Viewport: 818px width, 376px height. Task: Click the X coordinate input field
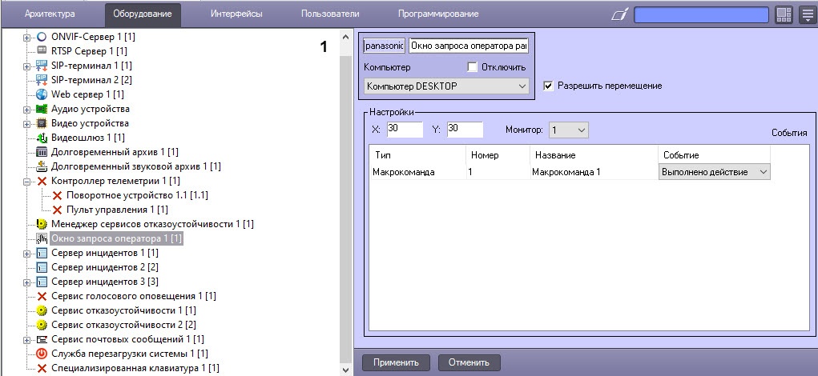(403, 129)
